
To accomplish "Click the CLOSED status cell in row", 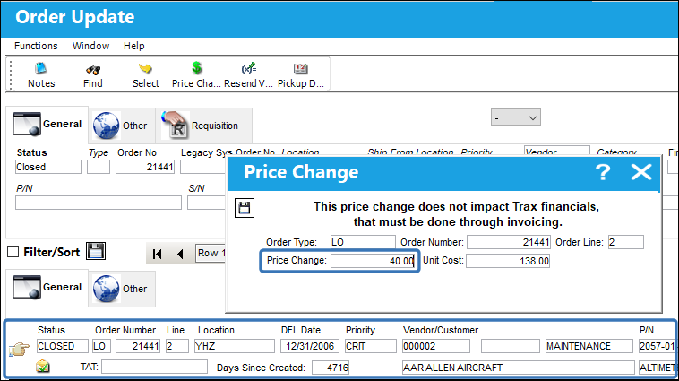I will 63,346.
